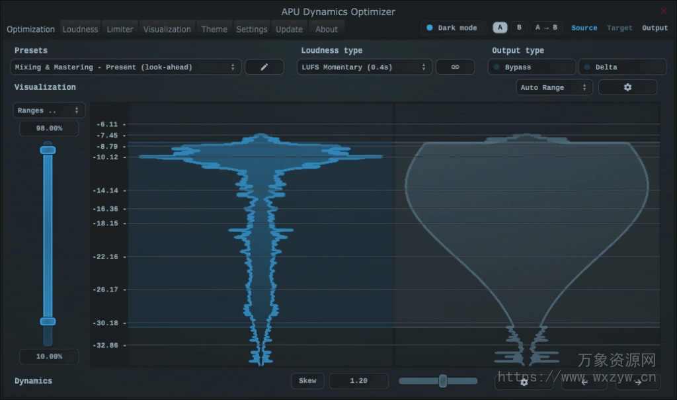Click the Skew value field showing 1.20
This screenshot has height=400, width=677.
(359, 381)
